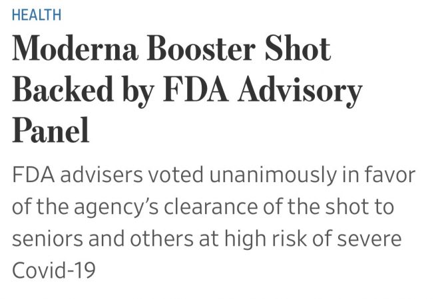Open the HEALTH section link
446x299 pixels.
click(x=36, y=14)
